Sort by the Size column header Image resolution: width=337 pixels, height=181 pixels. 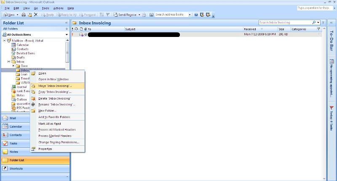click(284, 29)
